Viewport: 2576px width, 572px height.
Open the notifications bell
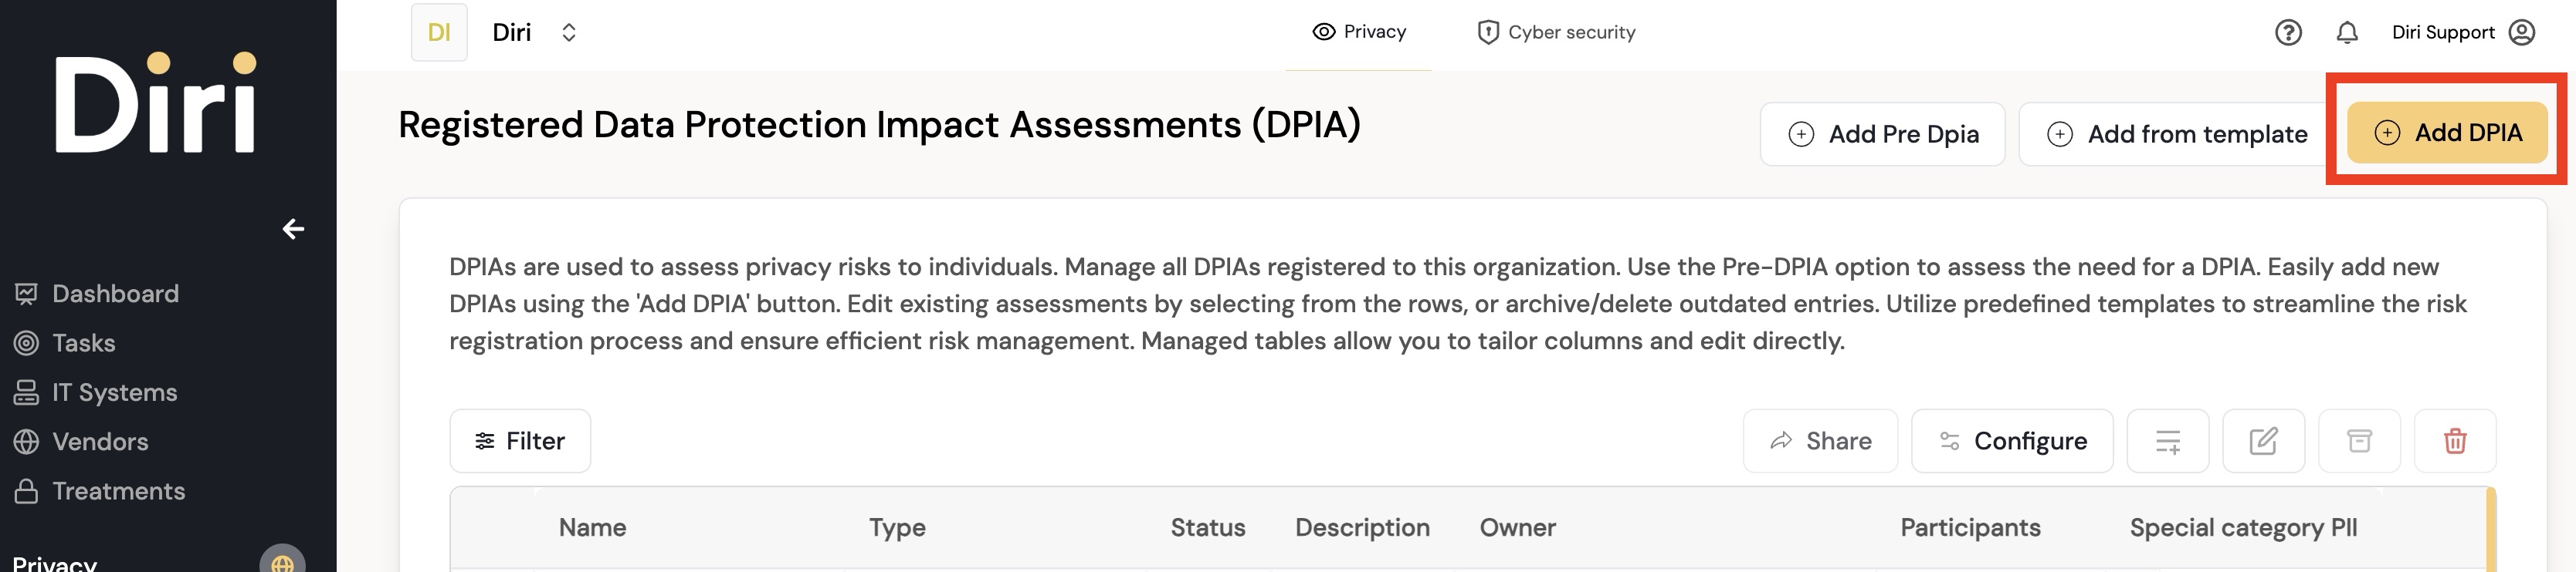[2347, 33]
